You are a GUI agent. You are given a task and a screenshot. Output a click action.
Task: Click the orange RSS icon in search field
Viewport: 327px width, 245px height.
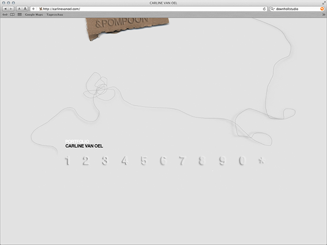322,9
